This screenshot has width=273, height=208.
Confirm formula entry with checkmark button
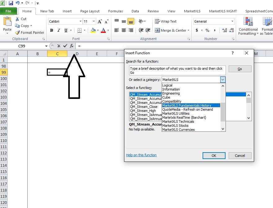tap(65, 46)
